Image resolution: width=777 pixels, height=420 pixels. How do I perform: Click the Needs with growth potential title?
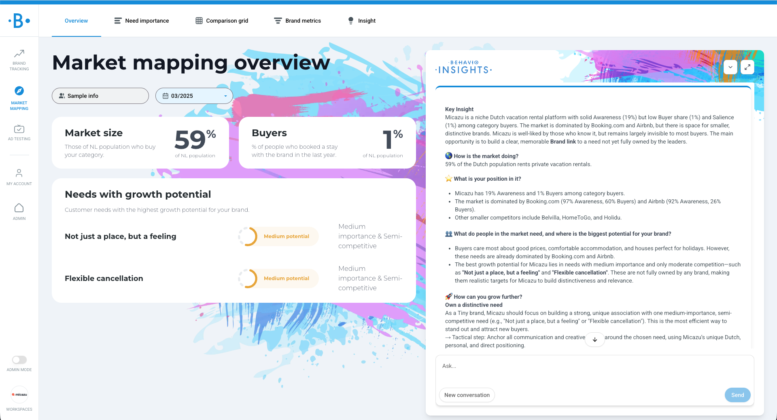pyautogui.click(x=138, y=194)
